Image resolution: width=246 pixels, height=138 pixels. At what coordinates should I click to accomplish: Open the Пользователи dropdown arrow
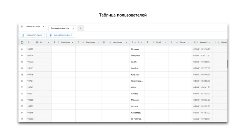43,26
